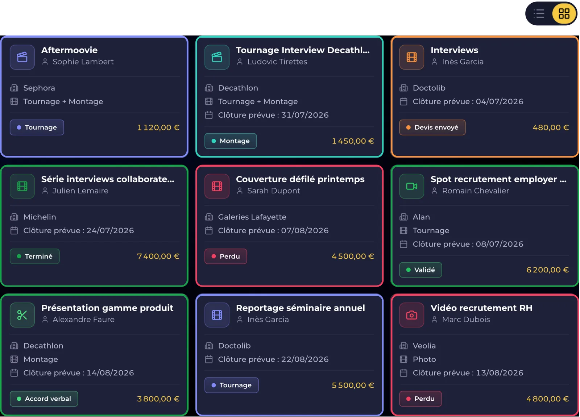This screenshot has width=580, height=417.
Task: Click the Validé status badge
Action: coord(420,270)
